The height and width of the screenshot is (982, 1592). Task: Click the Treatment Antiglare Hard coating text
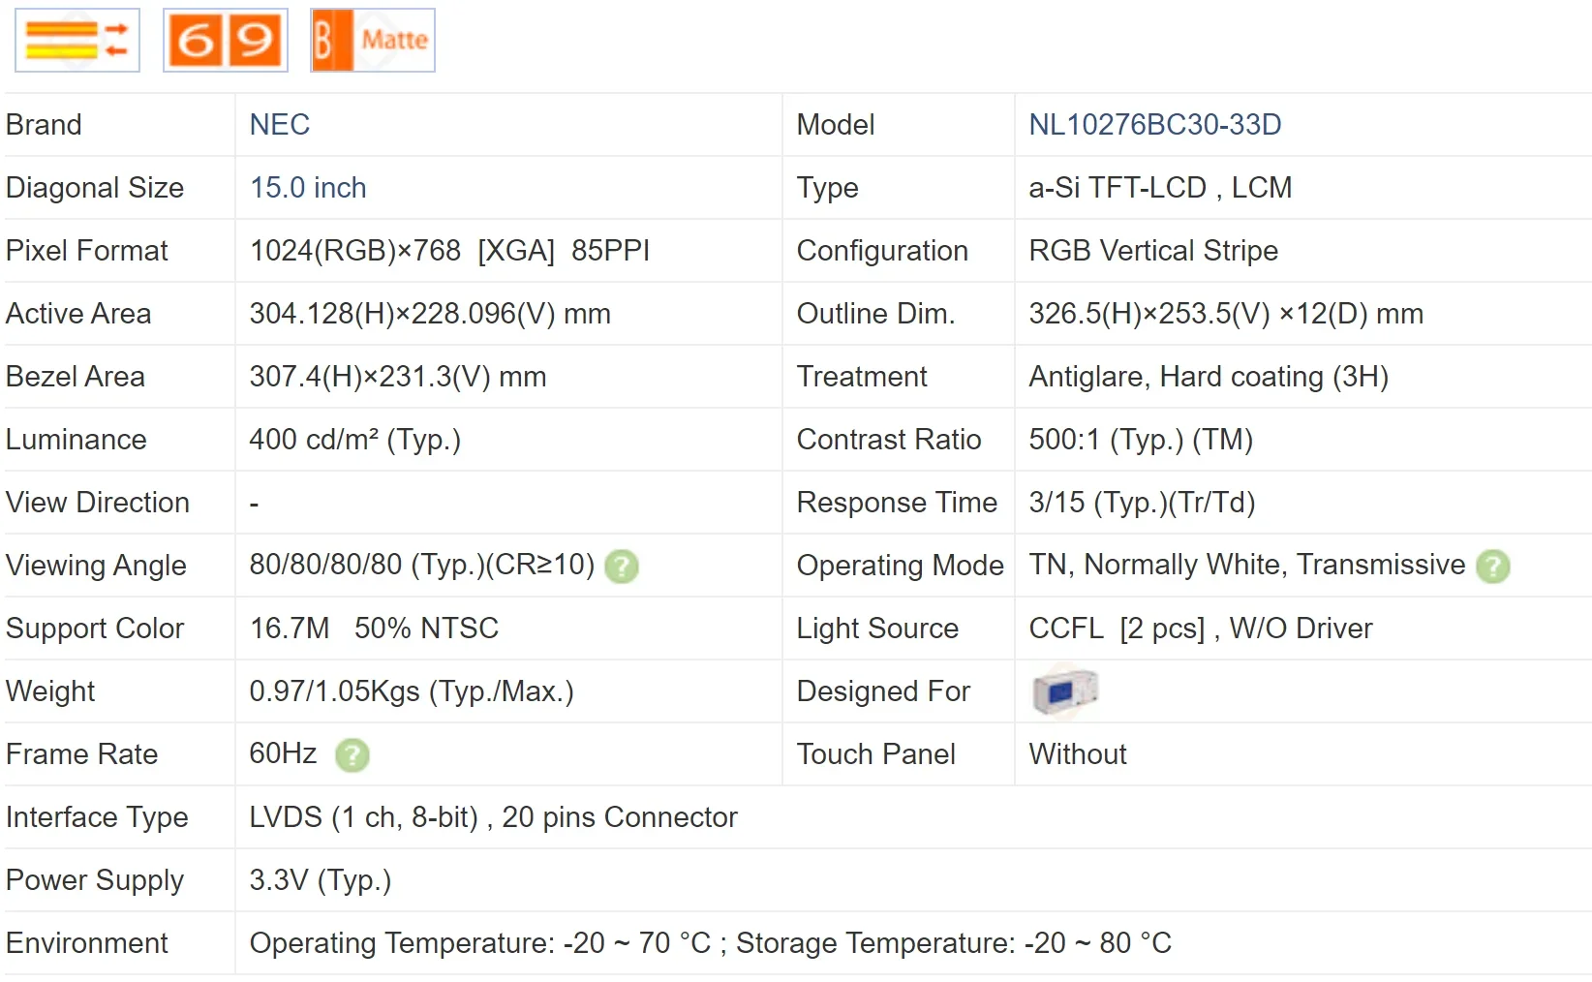coord(1208,377)
